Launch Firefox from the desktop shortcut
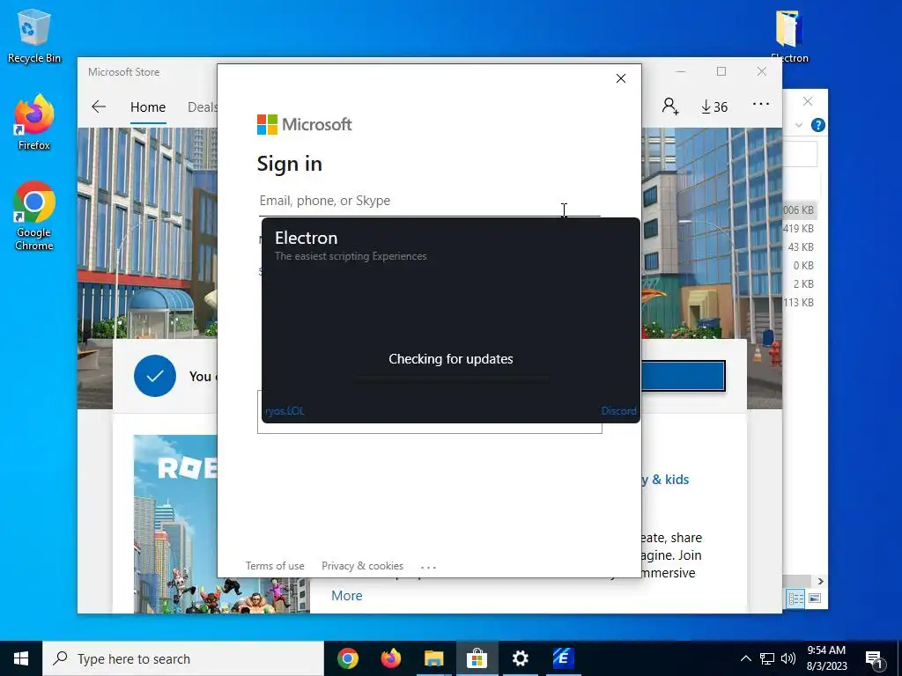The image size is (902, 676). click(33, 122)
